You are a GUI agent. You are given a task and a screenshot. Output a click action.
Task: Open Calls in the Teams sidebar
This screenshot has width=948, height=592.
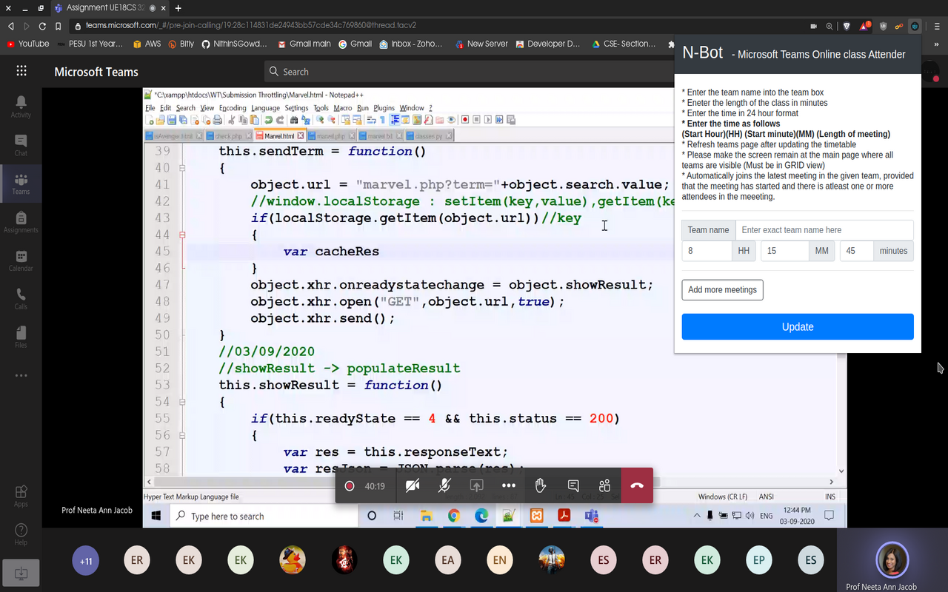coord(21,298)
